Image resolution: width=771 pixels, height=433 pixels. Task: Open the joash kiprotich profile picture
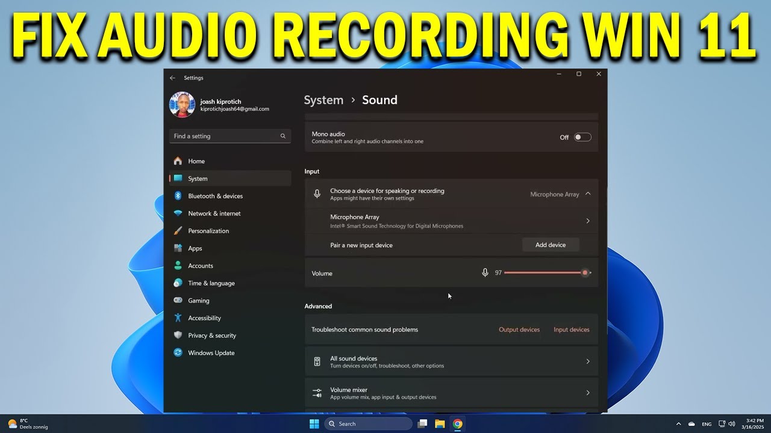(182, 105)
